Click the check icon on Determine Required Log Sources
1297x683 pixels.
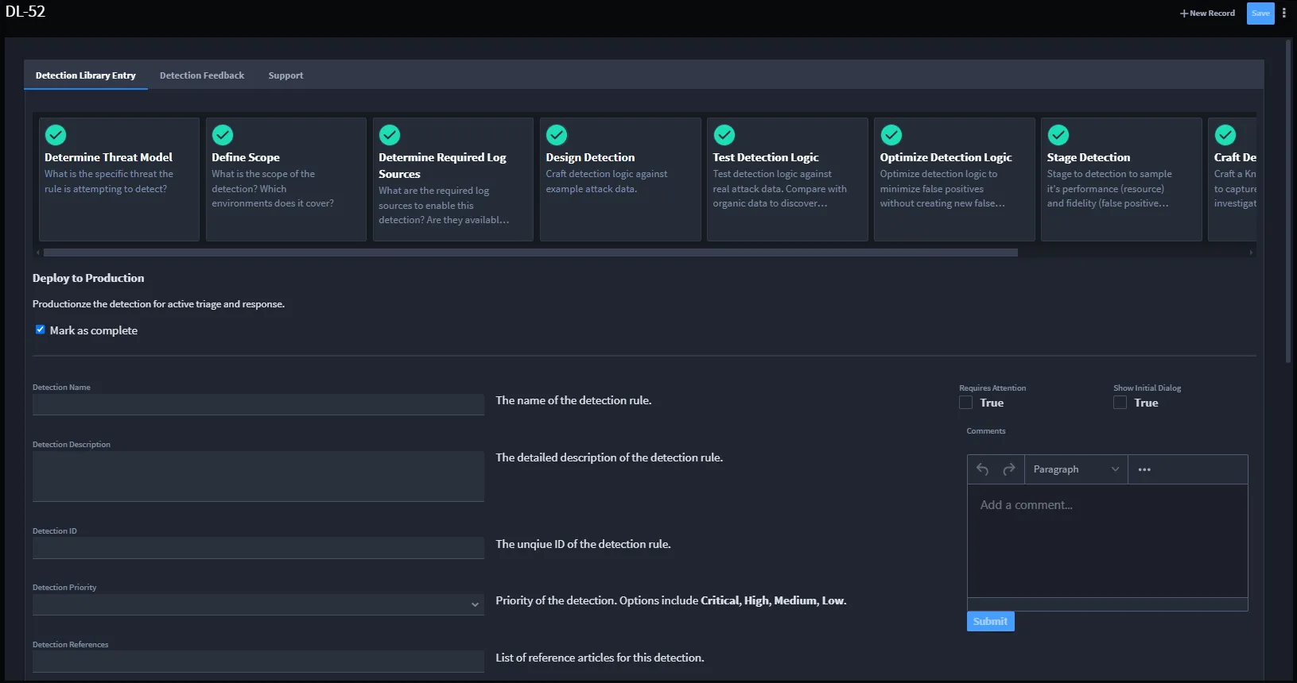tap(390, 135)
